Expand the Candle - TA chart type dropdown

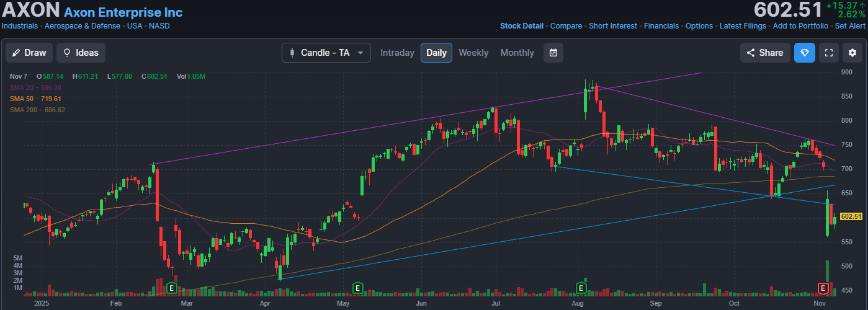point(326,53)
